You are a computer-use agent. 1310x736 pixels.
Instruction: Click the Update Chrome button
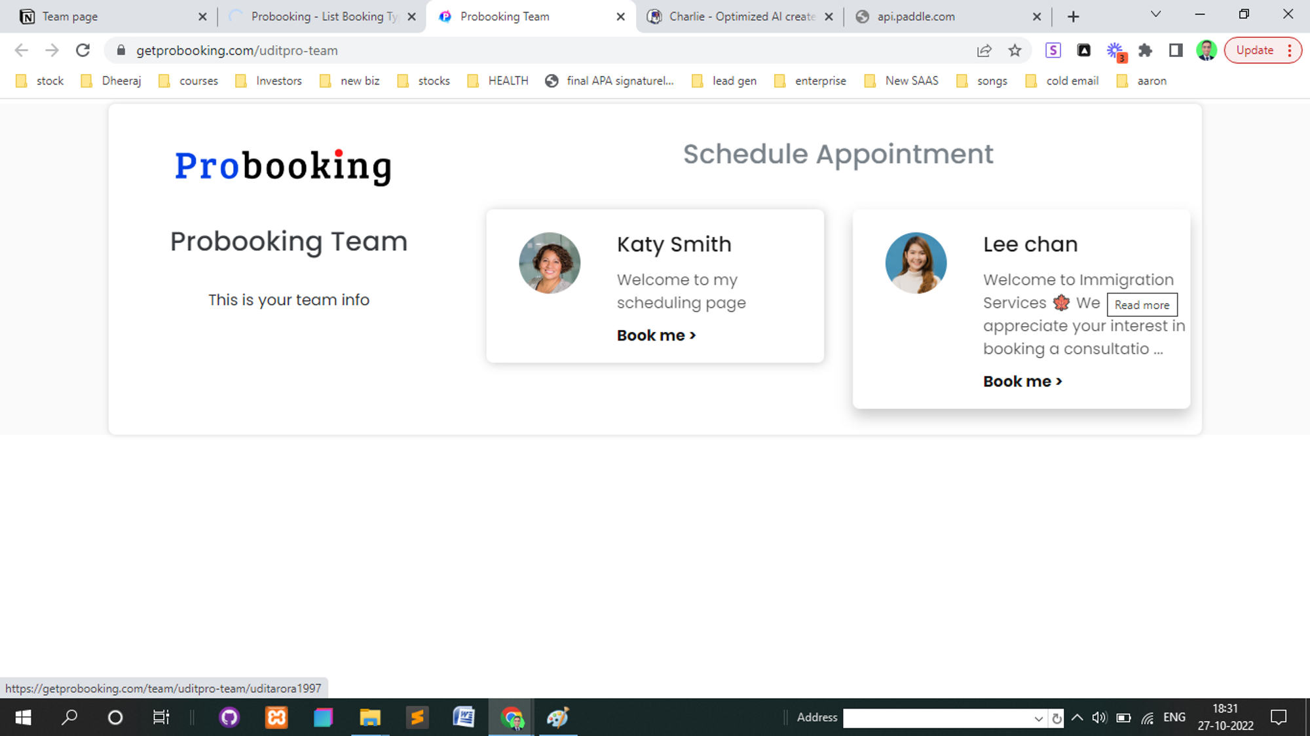coord(1262,50)
